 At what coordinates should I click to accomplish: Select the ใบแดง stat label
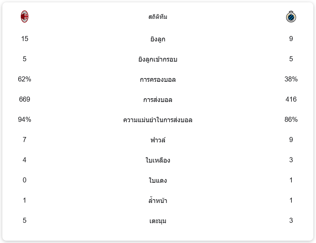(158, 180)
